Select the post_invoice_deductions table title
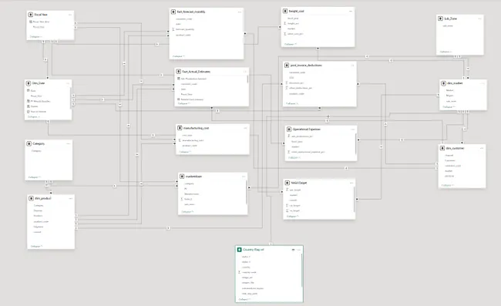The width and height of the screenshot is (501, 306). 306,66
